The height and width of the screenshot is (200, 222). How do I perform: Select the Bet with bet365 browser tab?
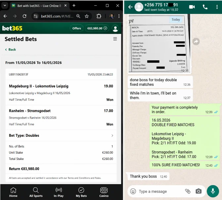pos(39,6)
